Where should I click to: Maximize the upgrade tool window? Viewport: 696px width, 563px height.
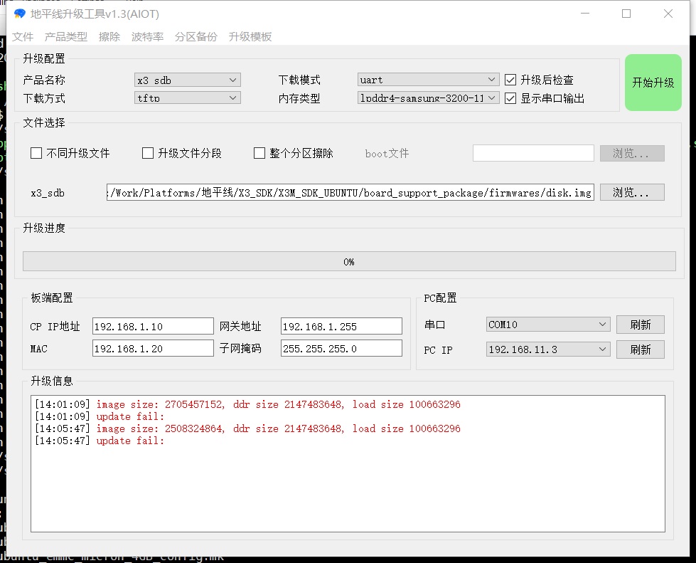point(626,14)
